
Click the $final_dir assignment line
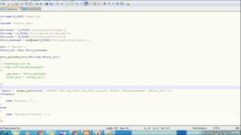point(24,50)
